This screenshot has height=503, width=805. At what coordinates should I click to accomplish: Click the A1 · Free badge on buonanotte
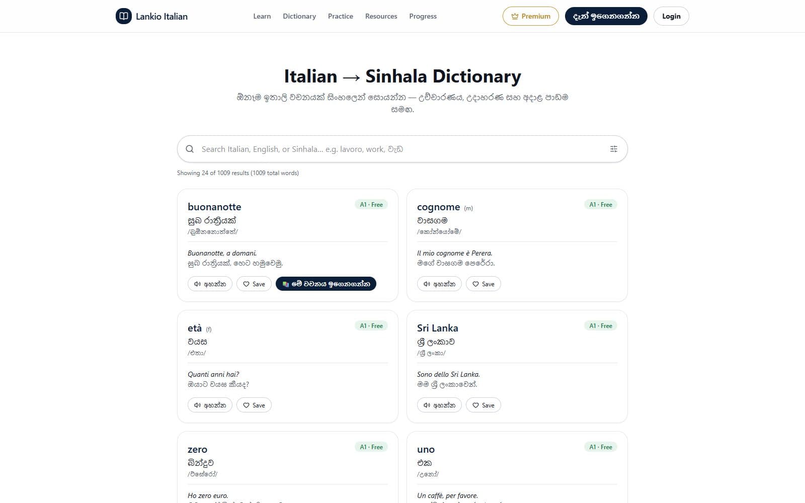point(371,205)
